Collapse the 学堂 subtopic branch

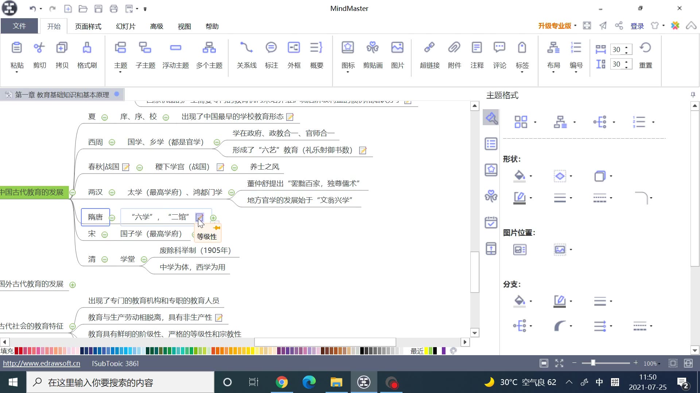144,259
